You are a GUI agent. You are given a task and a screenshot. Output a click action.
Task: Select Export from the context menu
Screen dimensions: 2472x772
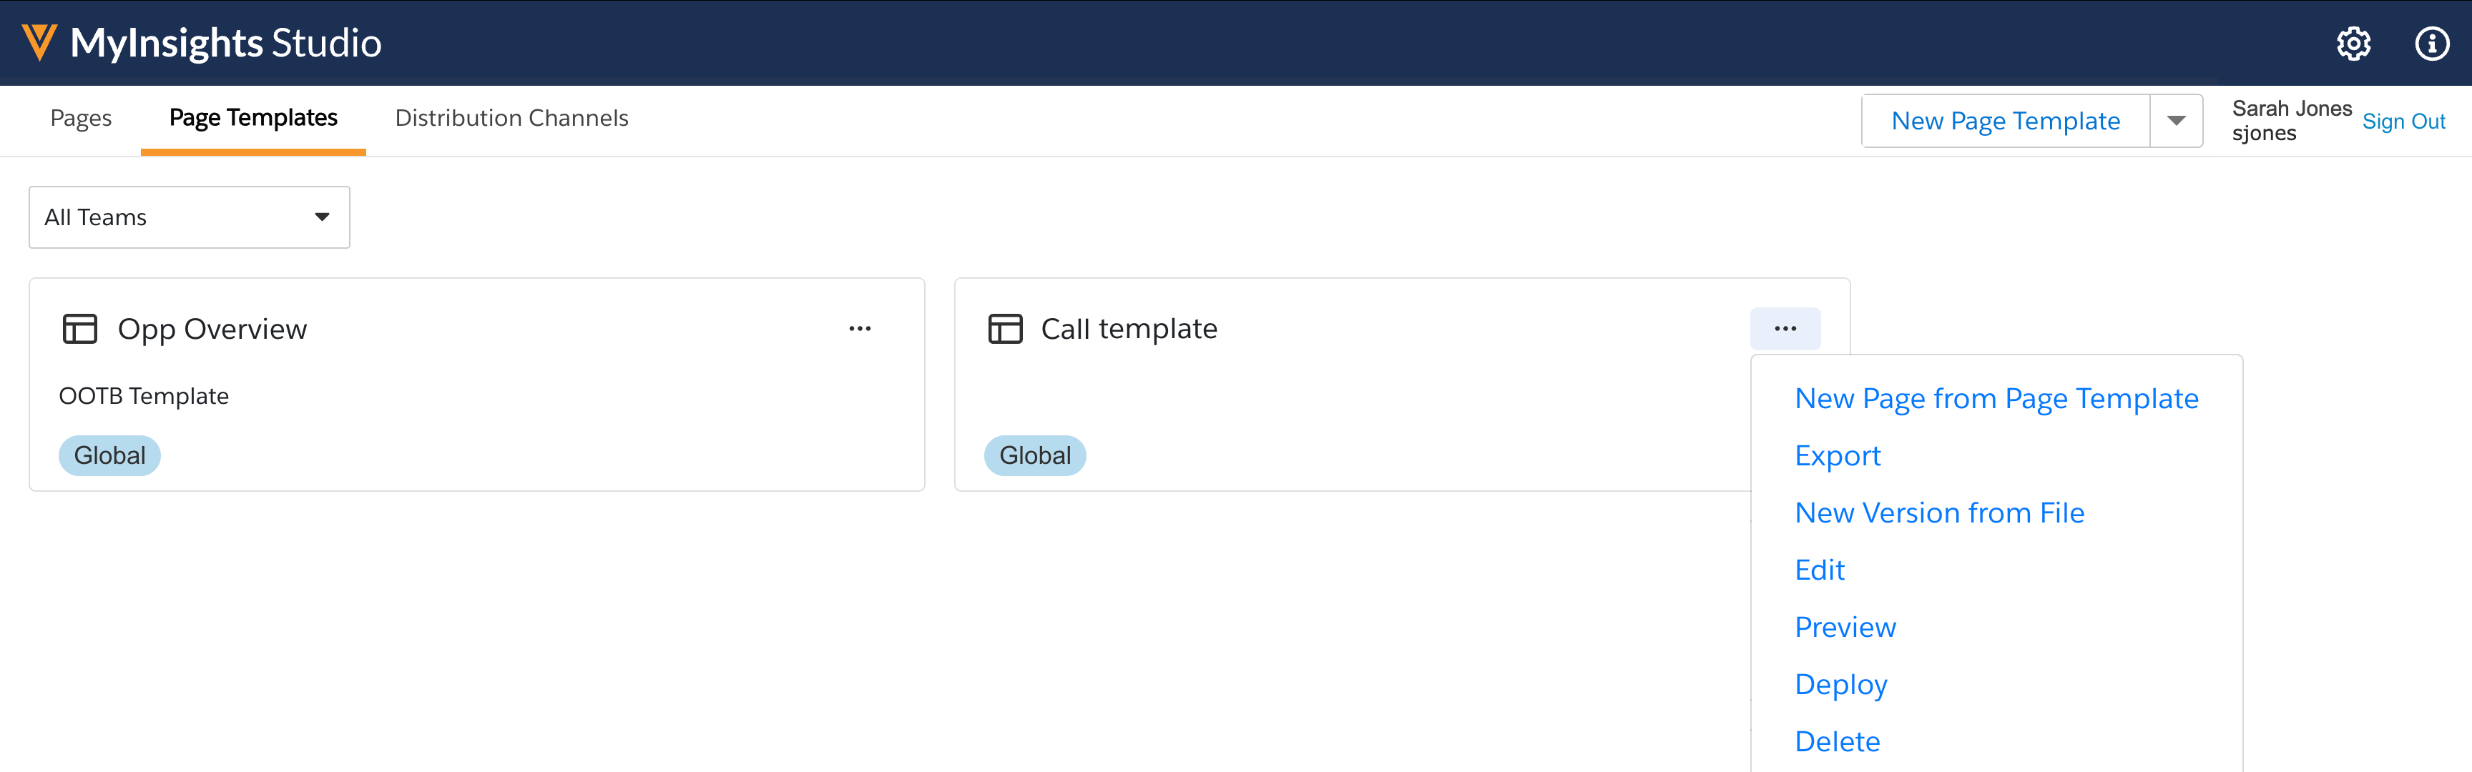click(1837, 455)
